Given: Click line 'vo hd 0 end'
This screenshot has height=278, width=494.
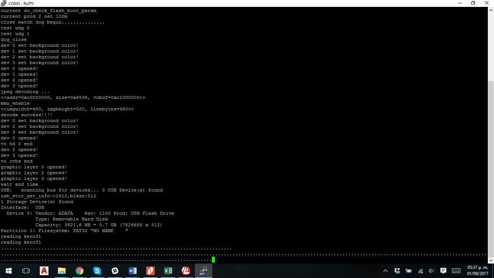Looking at the screenshot, I should click(x=17, y=144).
